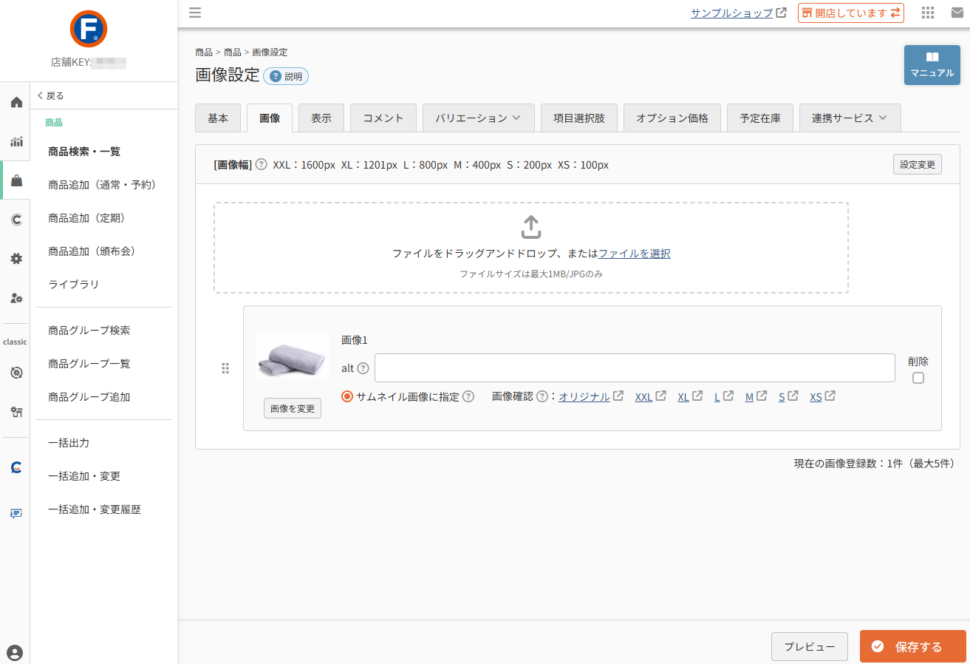Click the upload arrow icon

531,227
